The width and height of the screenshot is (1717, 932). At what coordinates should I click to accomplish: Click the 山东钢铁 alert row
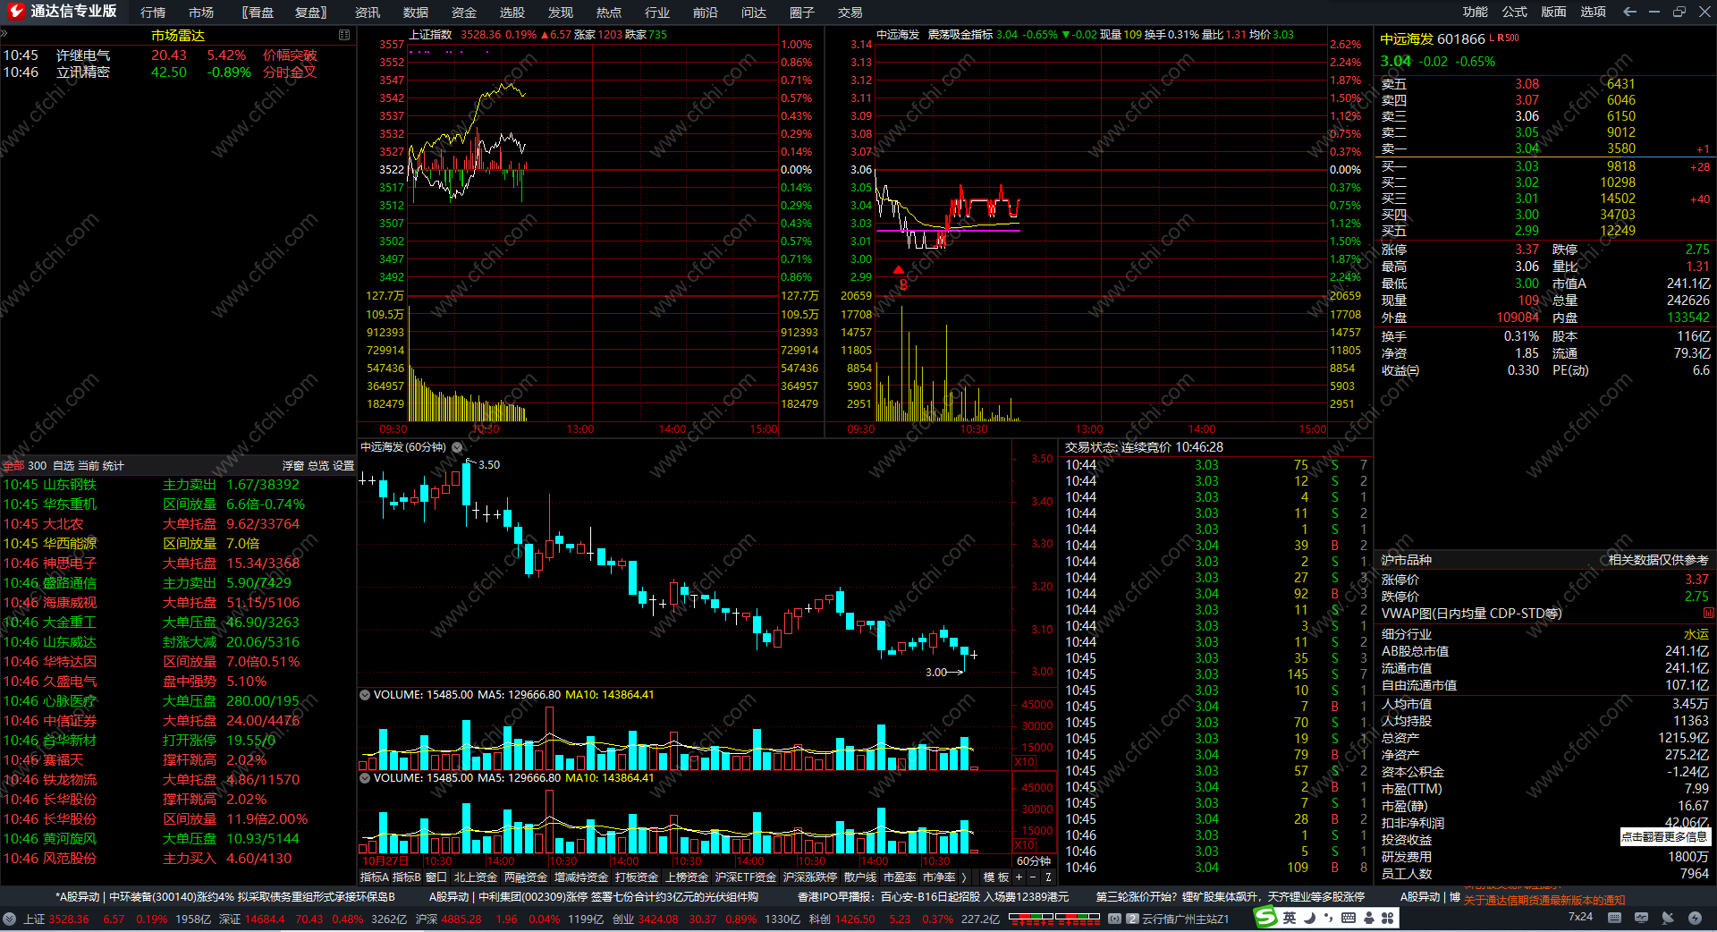click(178, 485)
